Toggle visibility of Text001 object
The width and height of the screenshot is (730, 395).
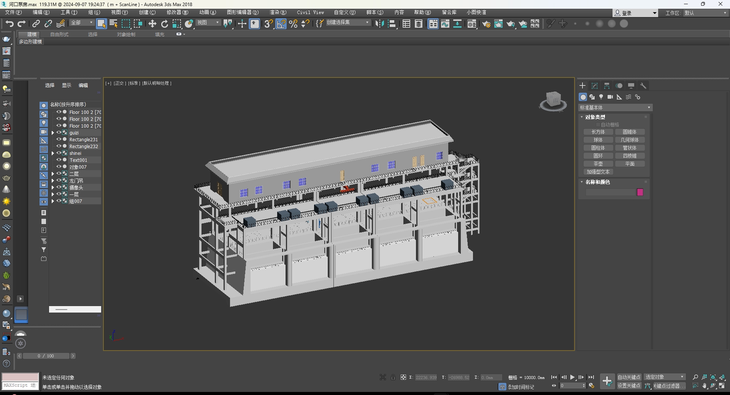click(x=59, y=160)
